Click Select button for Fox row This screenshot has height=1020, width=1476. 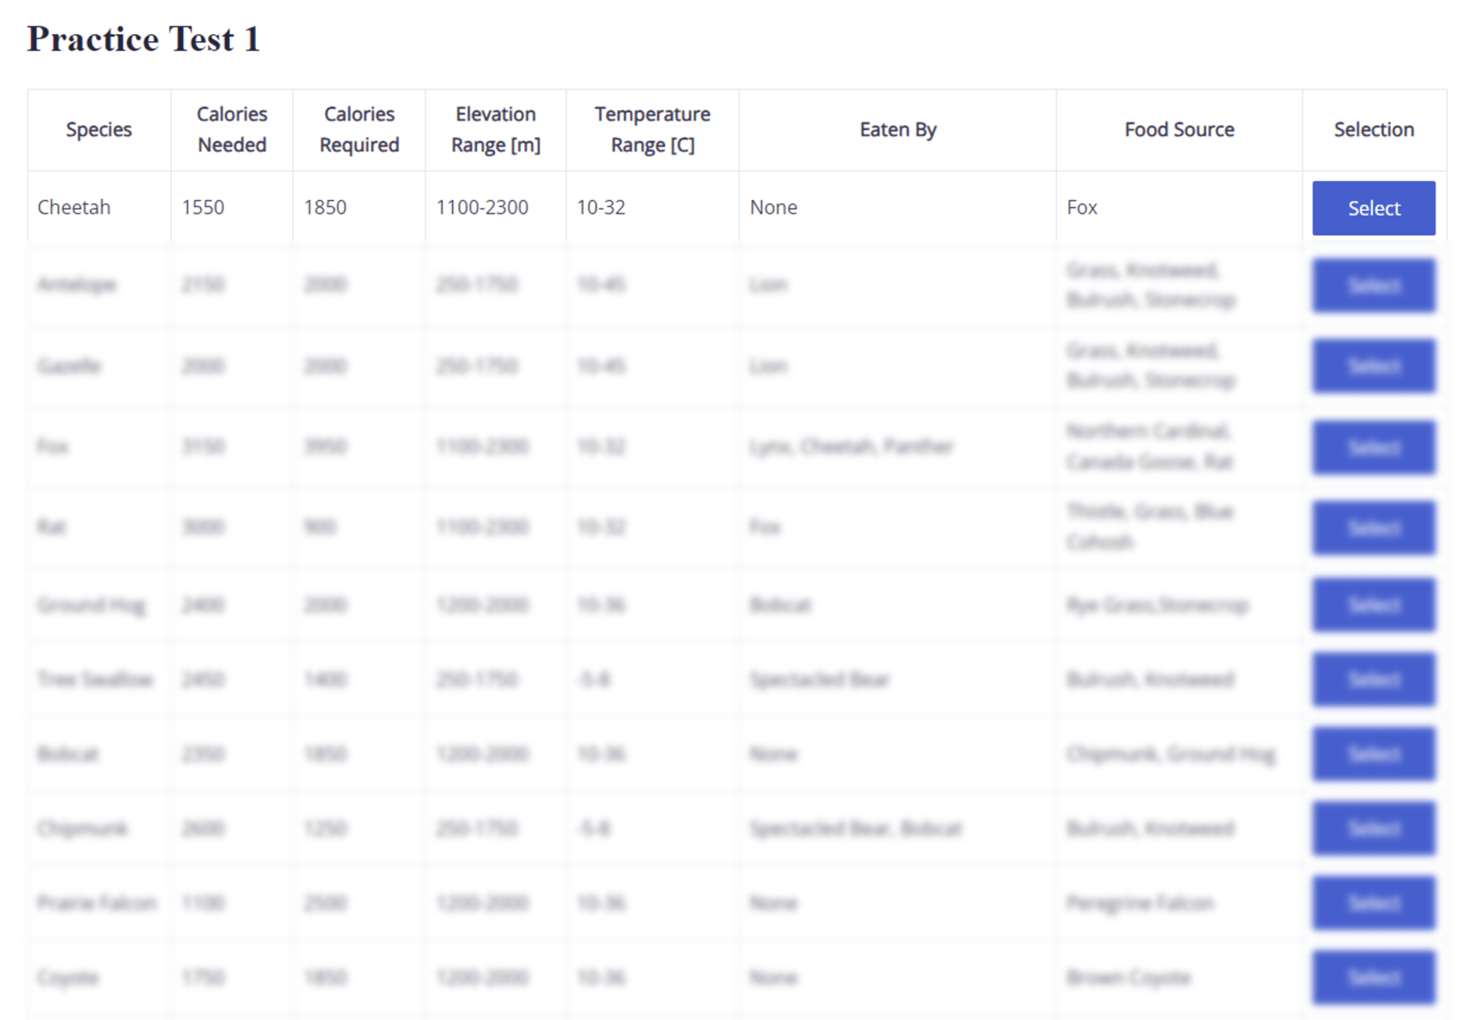pos(1373,447)
